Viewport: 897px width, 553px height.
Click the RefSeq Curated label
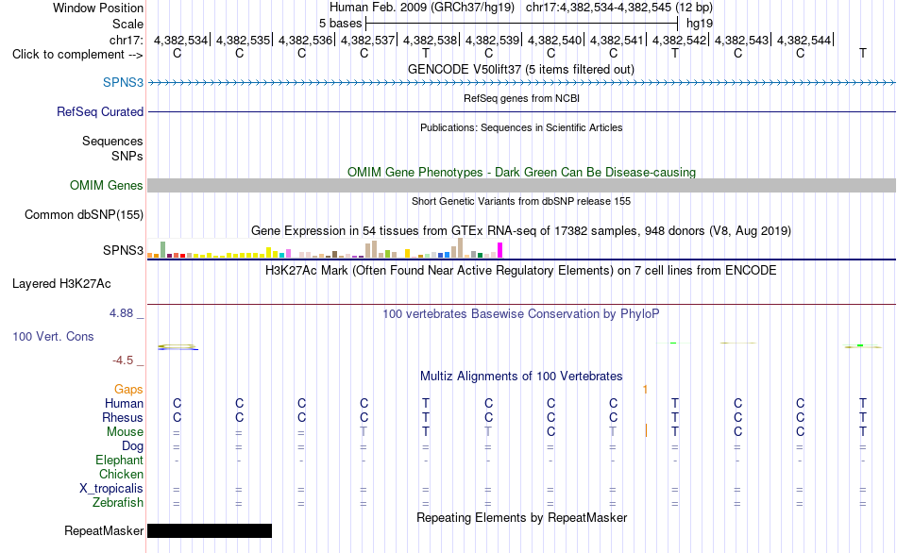tap(99, 112)
